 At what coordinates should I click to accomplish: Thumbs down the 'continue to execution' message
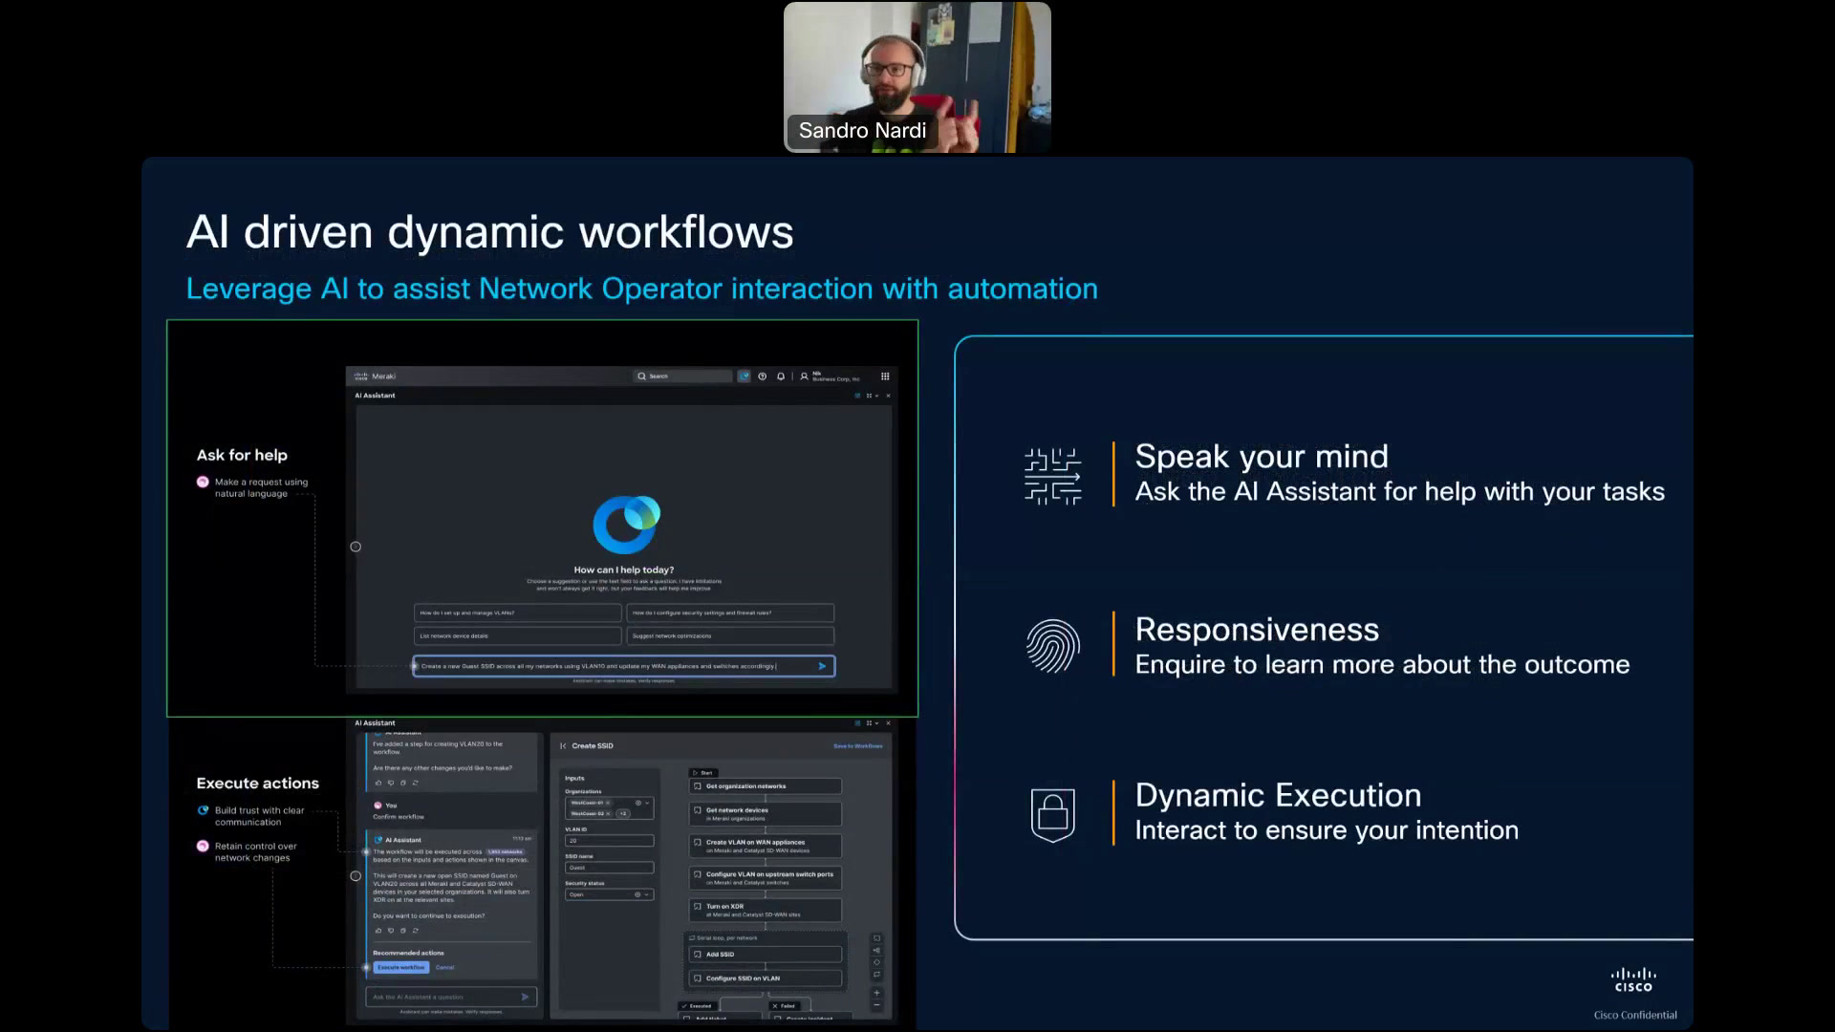tap(391, 930)
